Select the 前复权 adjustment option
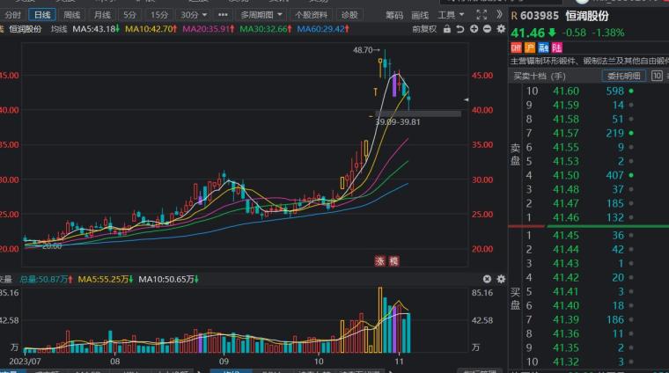The image size is (669, 373). pyautogui.click(x=424, y=29)
